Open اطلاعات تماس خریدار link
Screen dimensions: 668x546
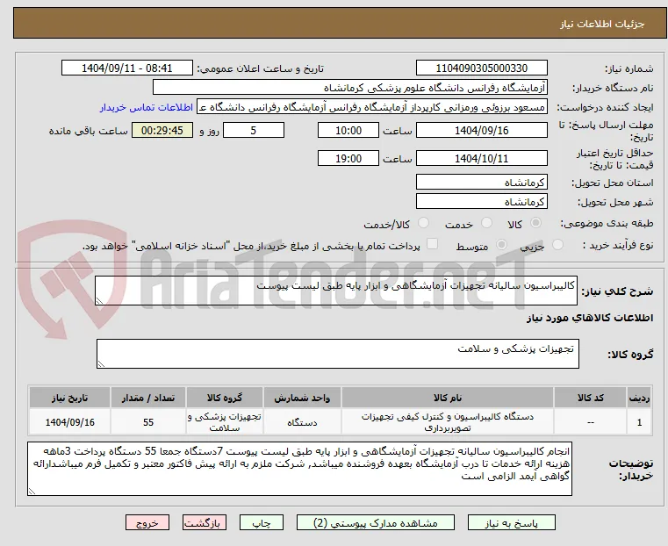(147, 107)
